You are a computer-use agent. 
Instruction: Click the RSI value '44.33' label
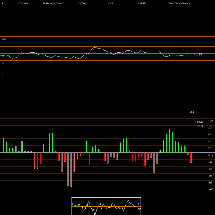(198, 55)
